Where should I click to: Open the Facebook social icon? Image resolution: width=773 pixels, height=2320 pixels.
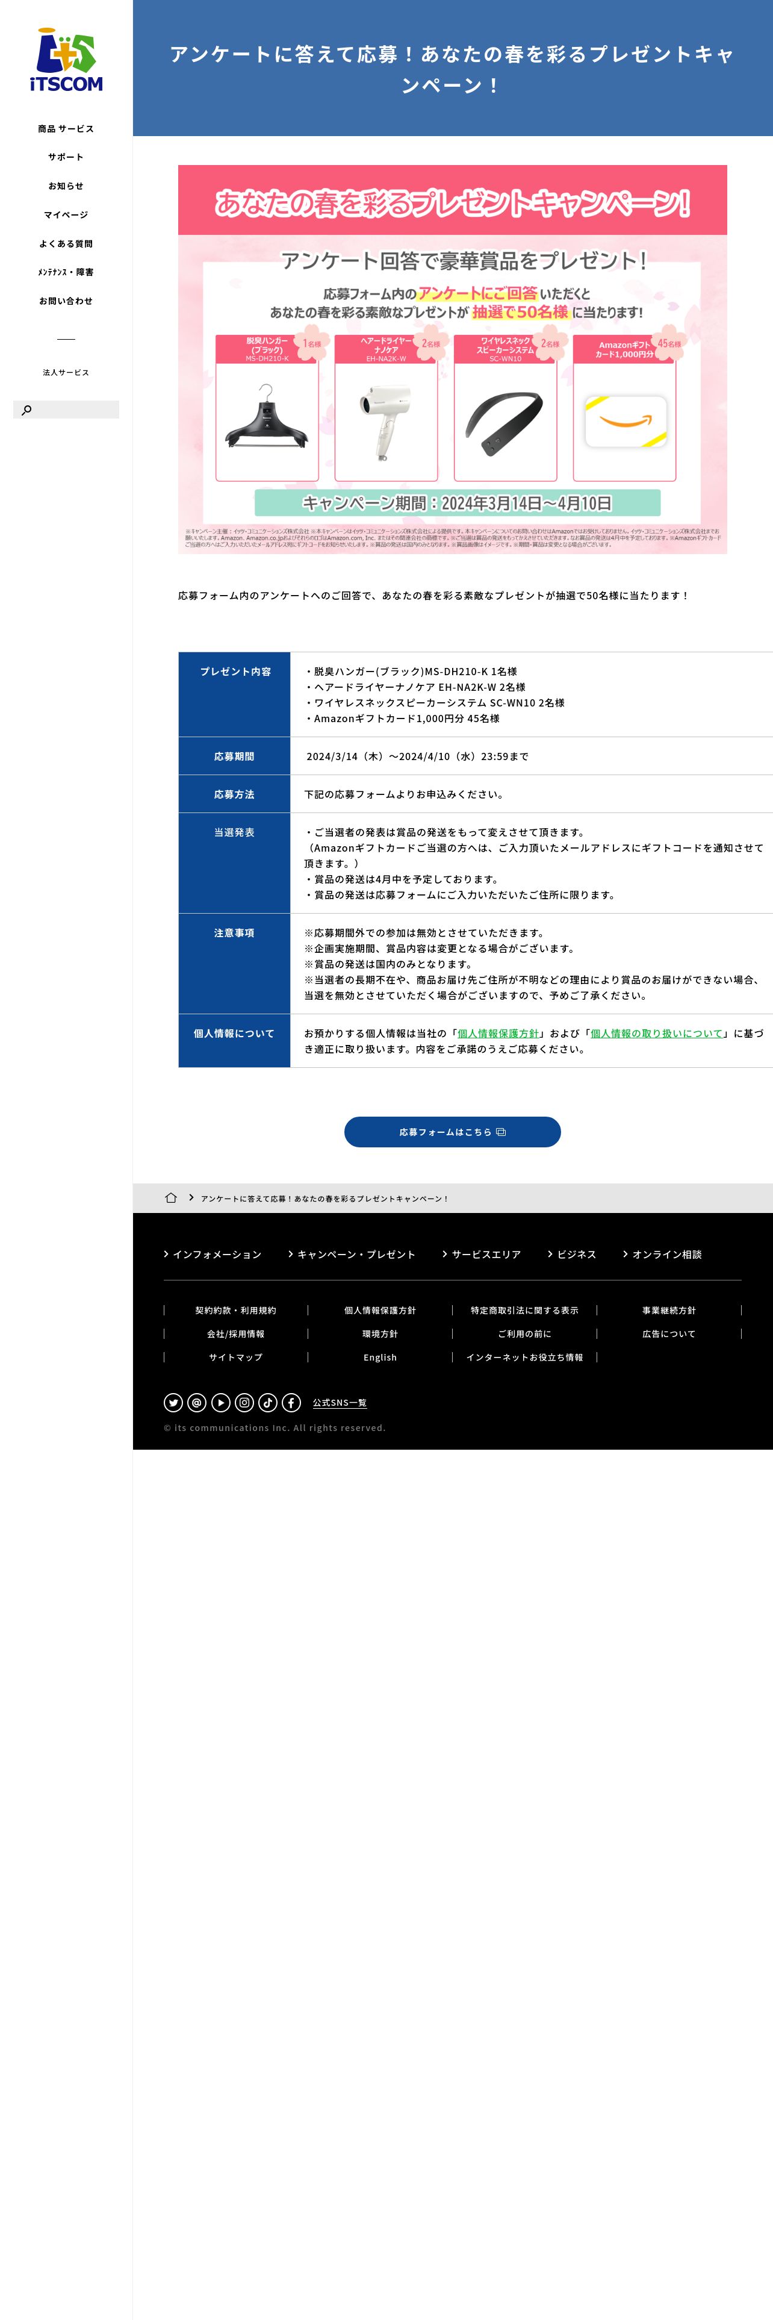click(x=291, y=1402)
